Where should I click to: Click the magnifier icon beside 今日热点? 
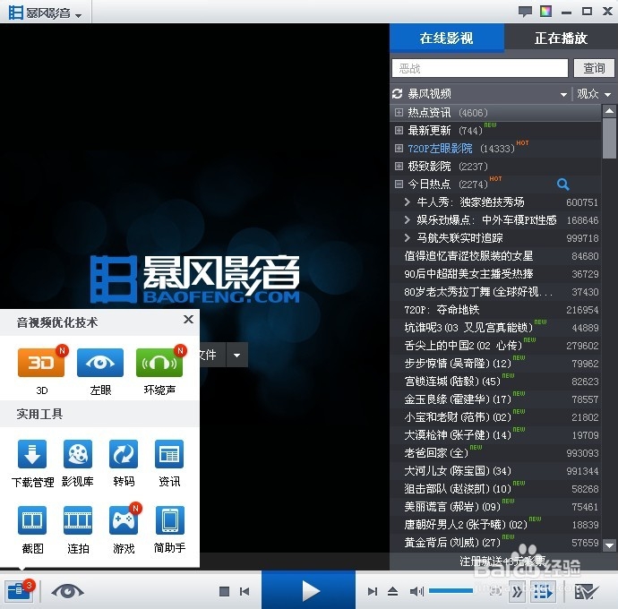[562, 184]
